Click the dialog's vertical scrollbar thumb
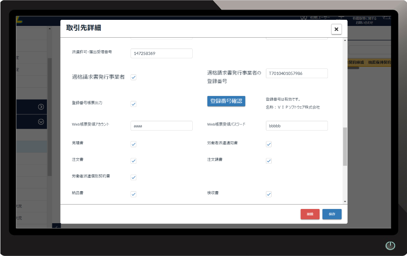 [x=345, y=146]
